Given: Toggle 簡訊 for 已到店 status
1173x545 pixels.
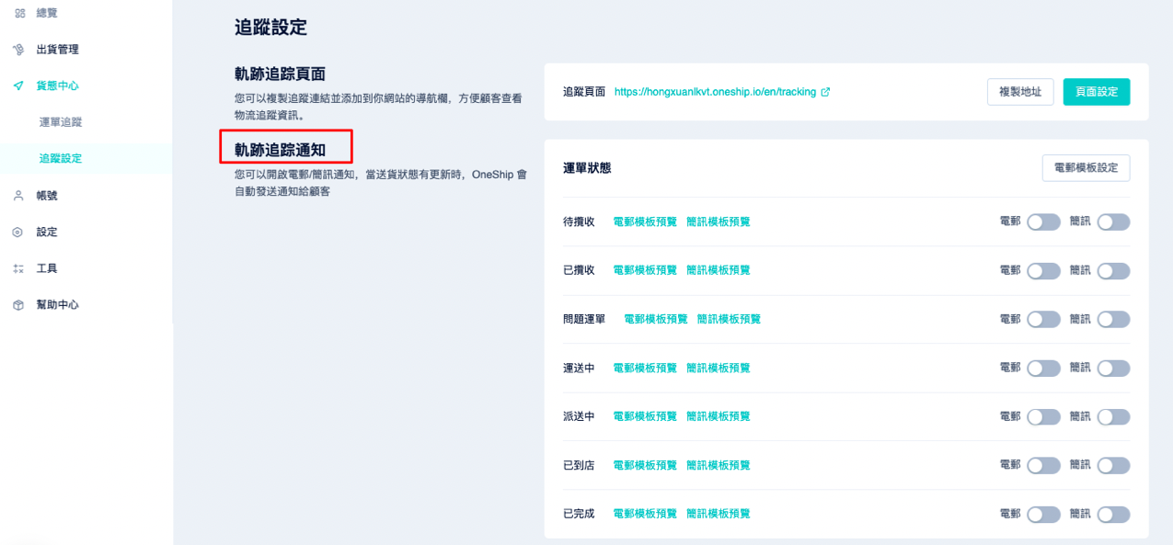Looking at the screenshot, I should tap(1113, 466).
